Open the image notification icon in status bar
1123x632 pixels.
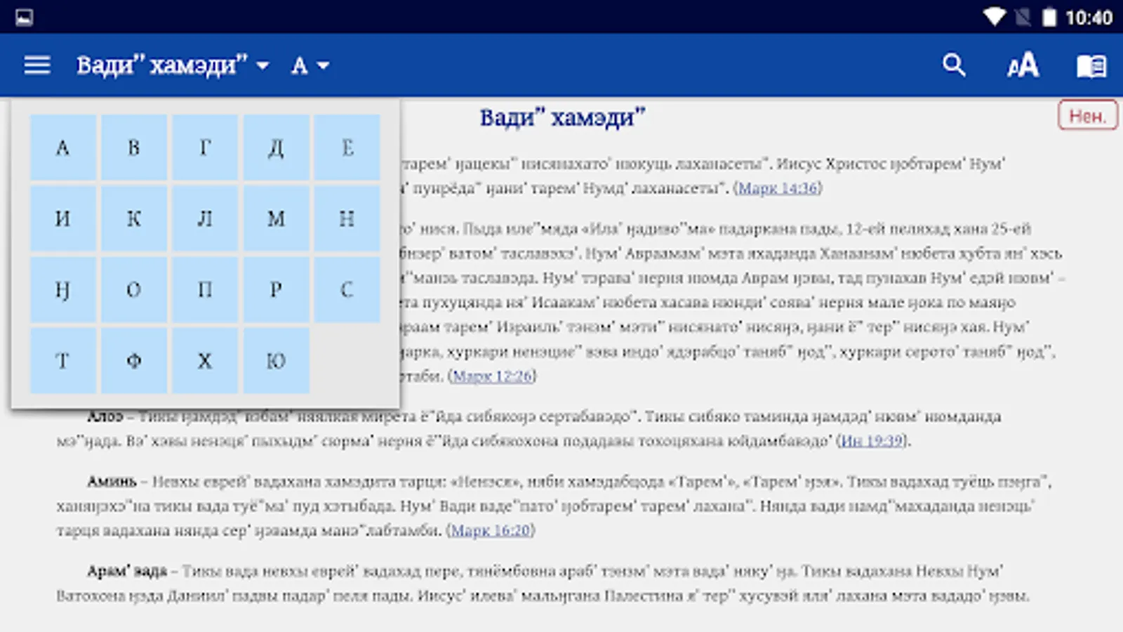coord(24,17)
